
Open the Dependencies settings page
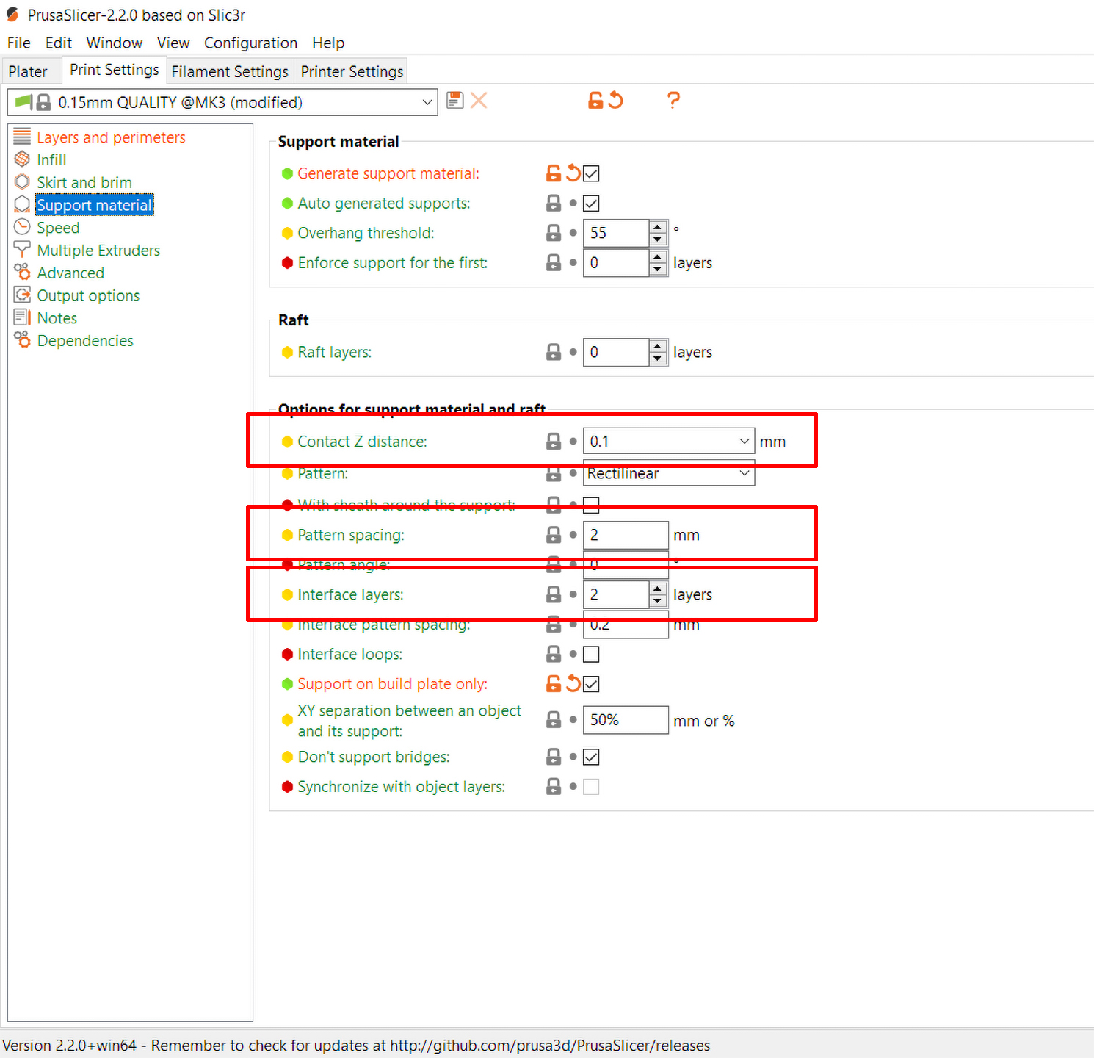click(85, 340)
